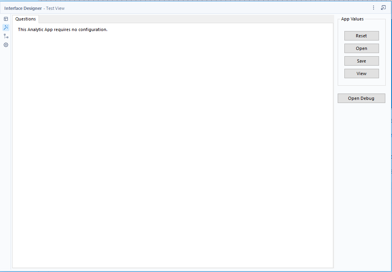392x272 pixels.
Task: Click the Interface Designer title text
Action: coord(23,8)
